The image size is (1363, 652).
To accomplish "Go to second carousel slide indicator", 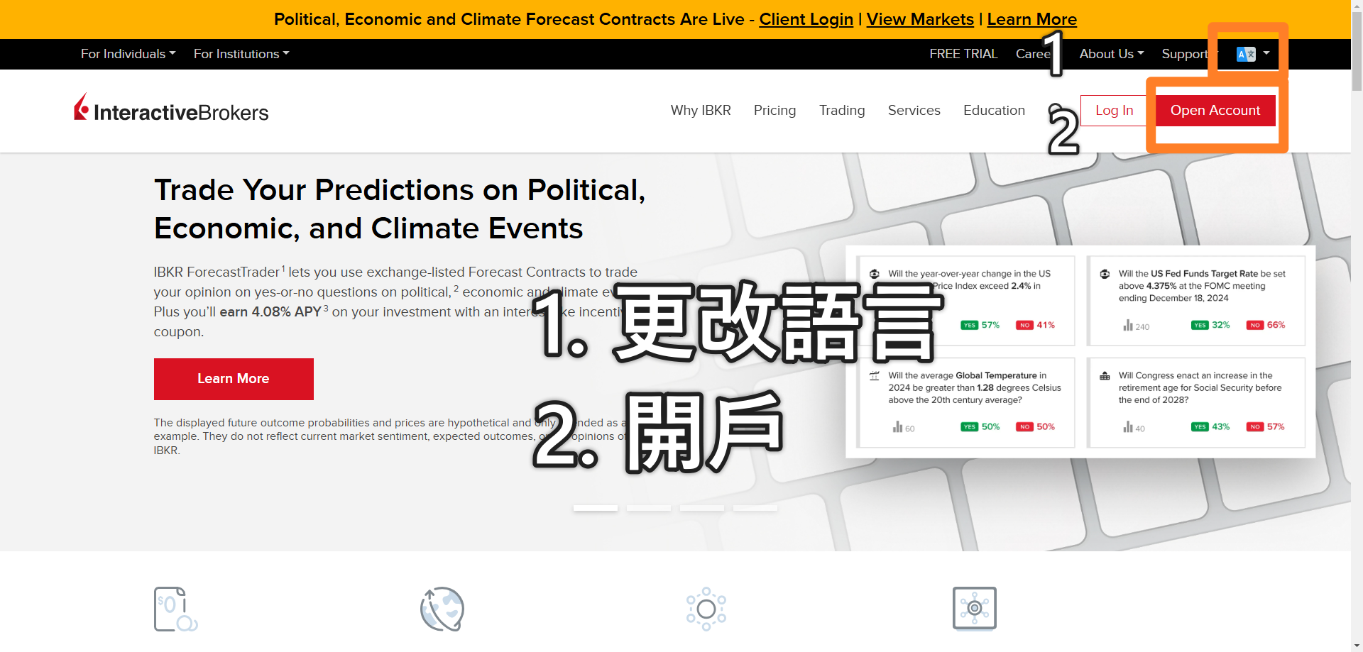I will (x=649, y=508).
